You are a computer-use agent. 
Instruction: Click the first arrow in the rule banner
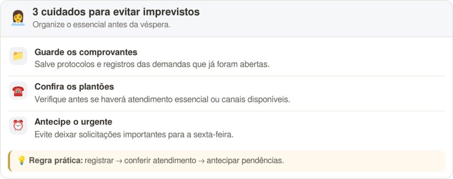(119, 161)
